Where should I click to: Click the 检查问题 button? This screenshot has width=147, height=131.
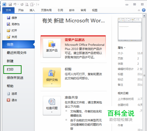point(52,106)
